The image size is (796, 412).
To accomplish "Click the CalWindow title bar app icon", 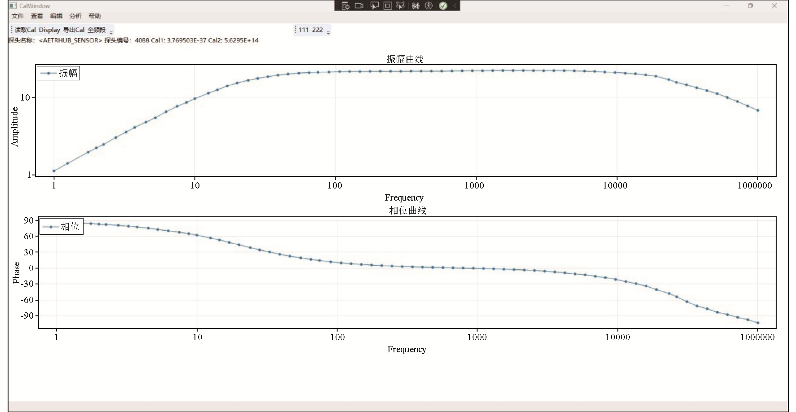I will (13, 6).
